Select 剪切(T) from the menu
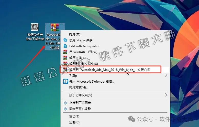Screen dimensions: 199x127 [74, 116]
